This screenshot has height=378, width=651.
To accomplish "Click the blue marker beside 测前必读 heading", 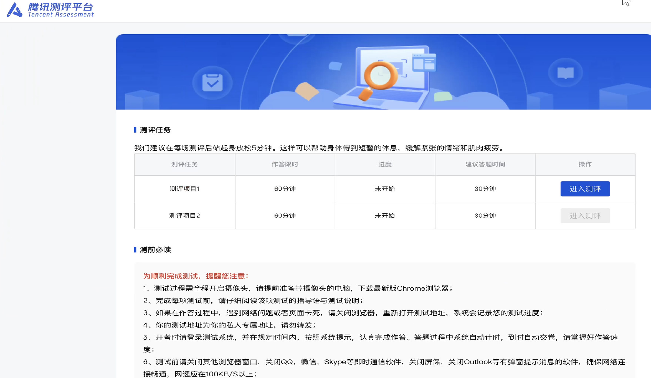I will point(135,249).
